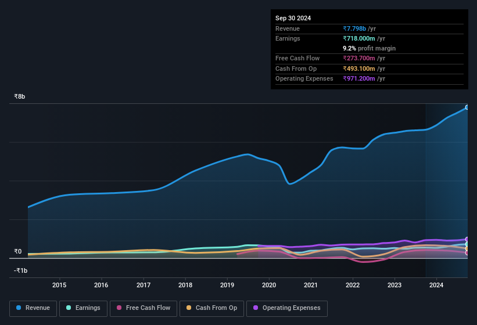The width and height of the screenshot is (477, 325).
Task: Click the -₹1b y-axis label
Action: (x=21, y=270)
